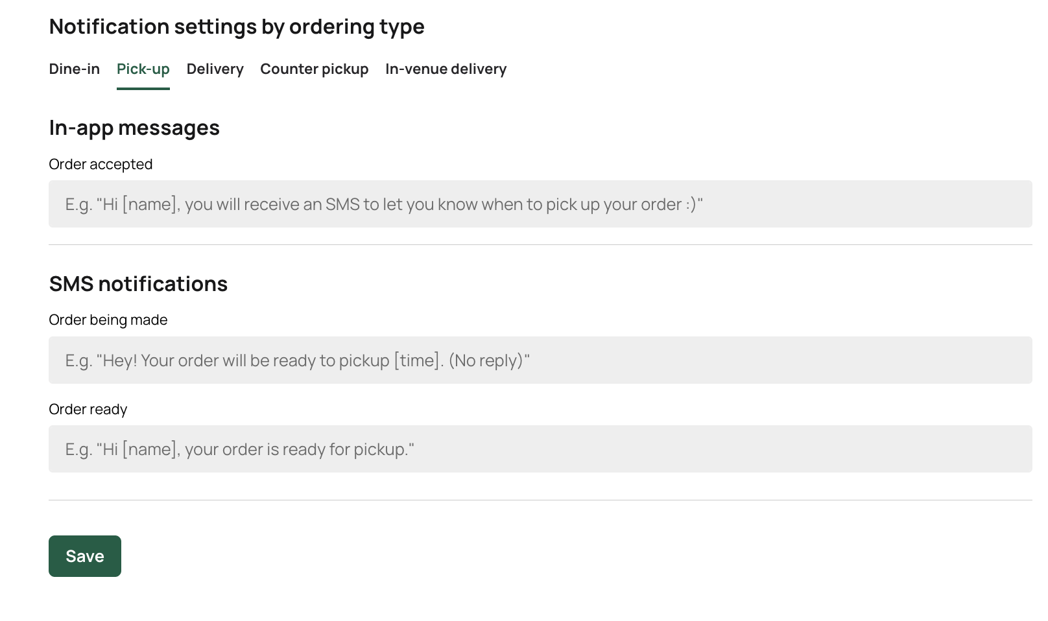Viewport: 1048px width, 621px height.
Task: Click the divider line above Save
Action: click(x=540, y=500)
